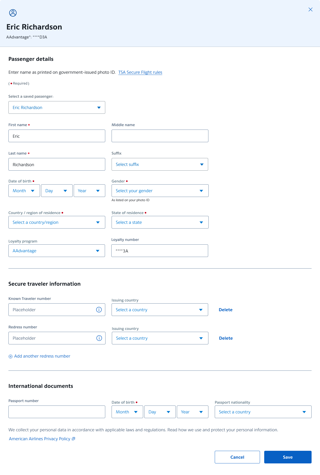Click the Cancel button
The height and width of the screenshot is (475, 320).
237,457
